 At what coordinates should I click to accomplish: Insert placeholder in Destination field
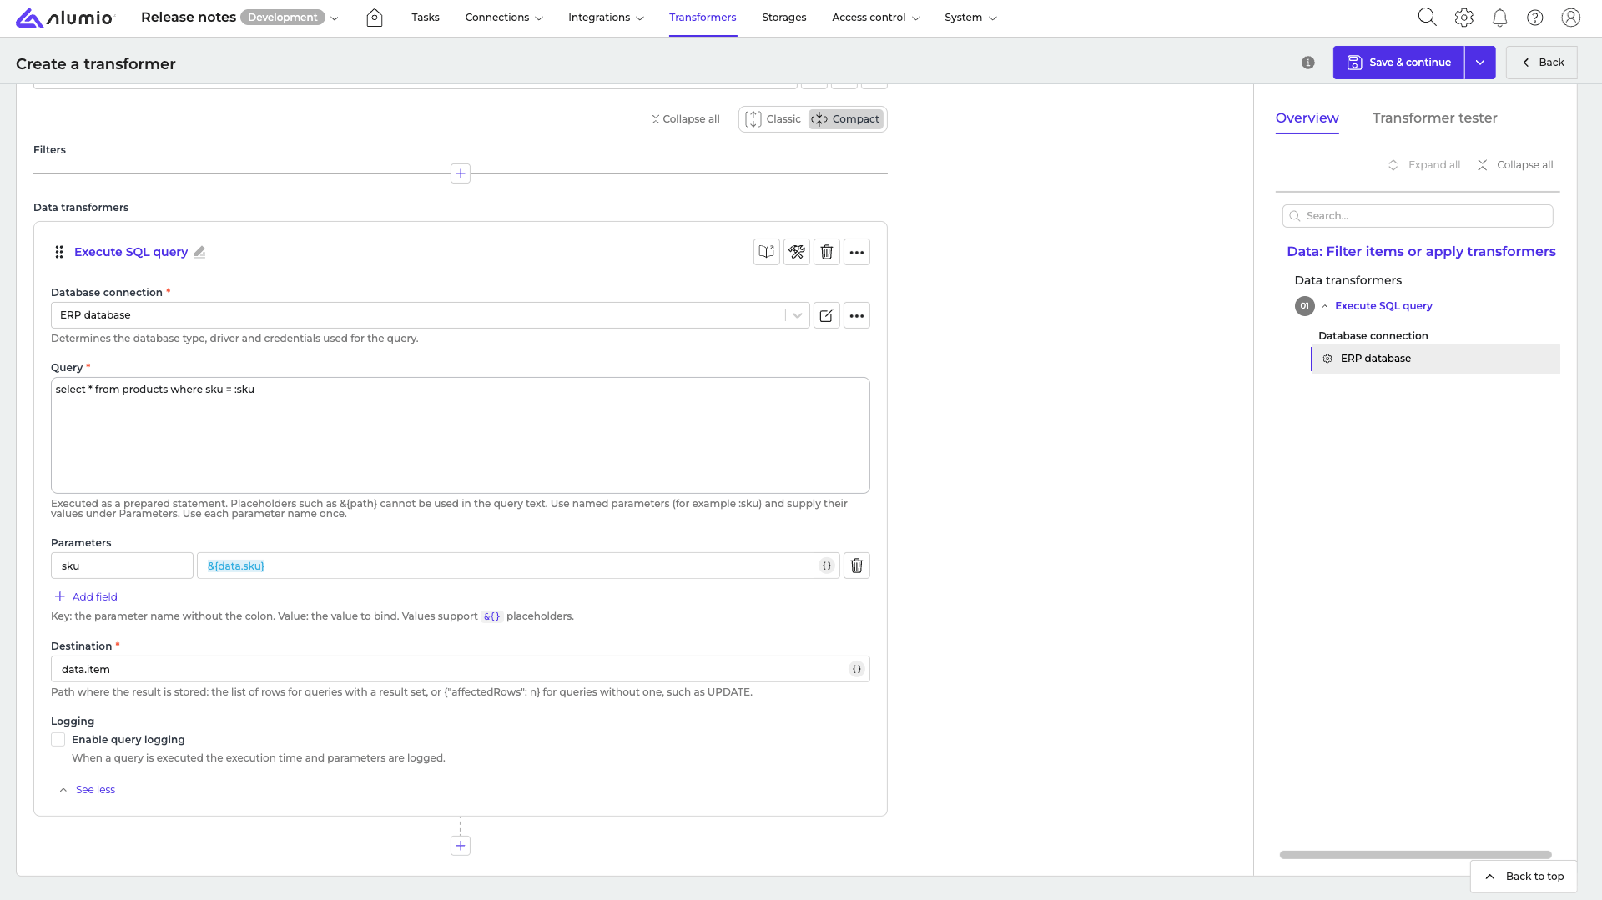tap(857, 669)
